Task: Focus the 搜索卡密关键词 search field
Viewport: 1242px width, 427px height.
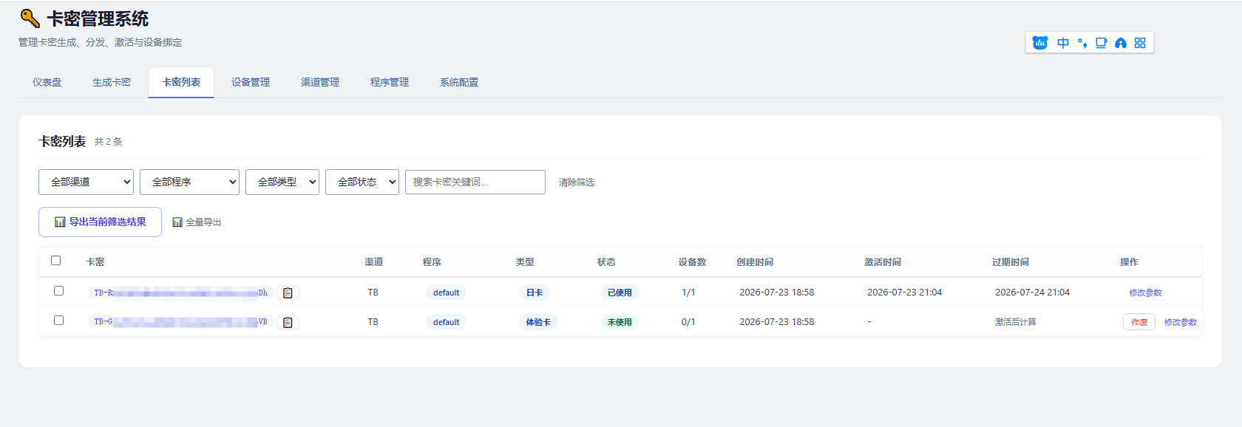Action: [x=475, y=182]
